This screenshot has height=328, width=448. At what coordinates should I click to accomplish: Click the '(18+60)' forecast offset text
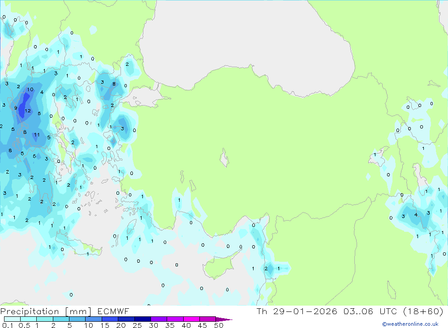[x=423, y=311]
